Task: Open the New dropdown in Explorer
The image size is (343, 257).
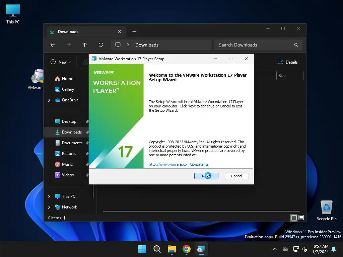Action: 61,62
